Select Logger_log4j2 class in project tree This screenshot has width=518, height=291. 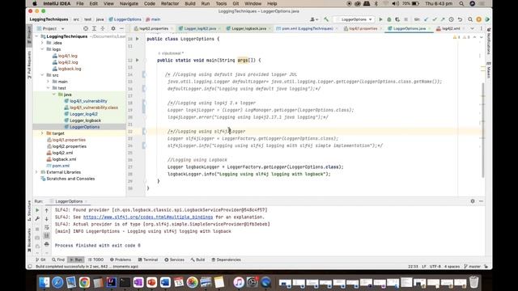(83, 114)
